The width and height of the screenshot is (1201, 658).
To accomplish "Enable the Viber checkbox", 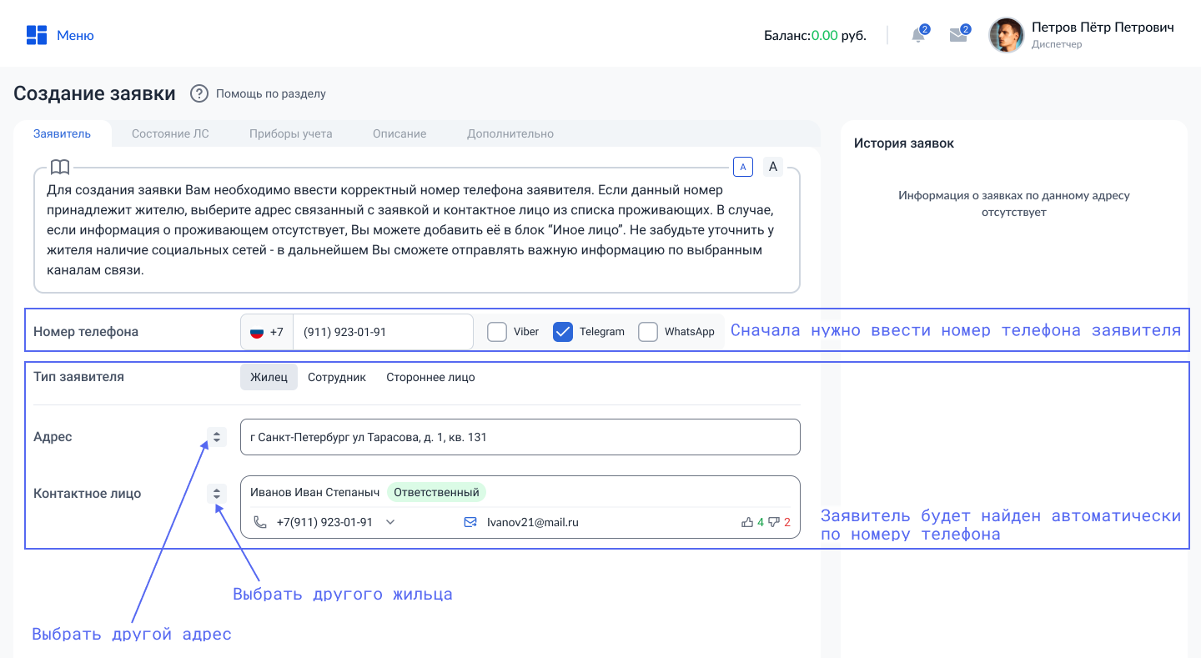I will [497, 332].
